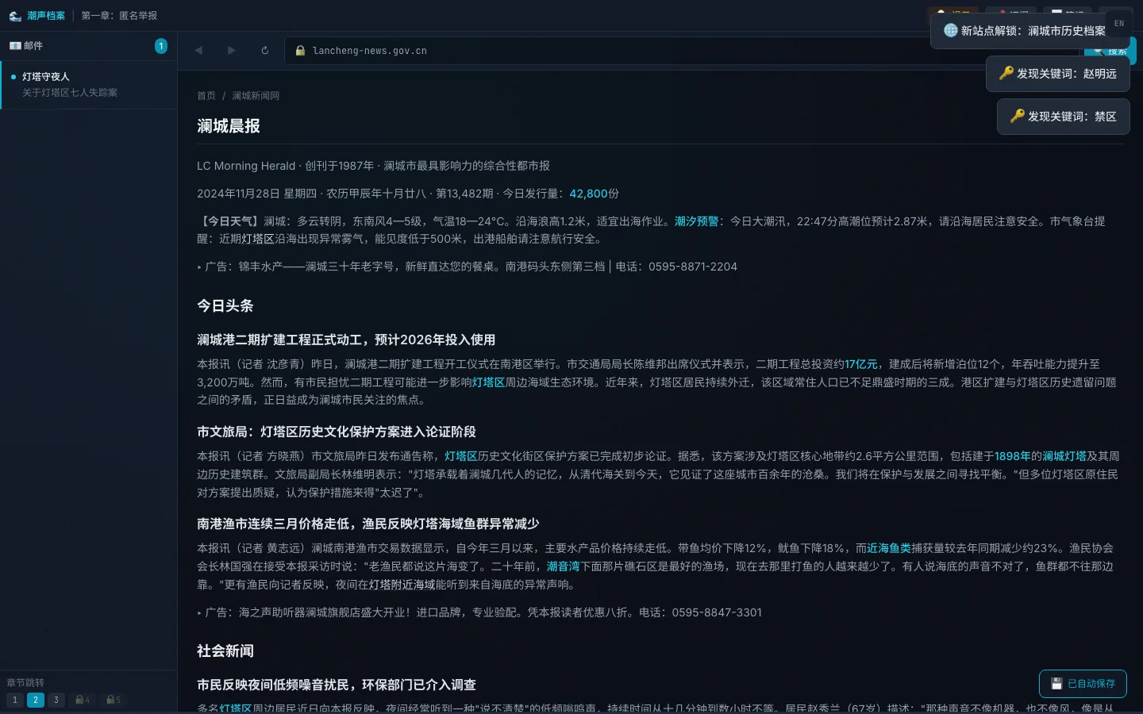Screen dimensions: 1143x714
Task: Click the 锦丰水产 advertisement line
Action: [x=468, y=267]
